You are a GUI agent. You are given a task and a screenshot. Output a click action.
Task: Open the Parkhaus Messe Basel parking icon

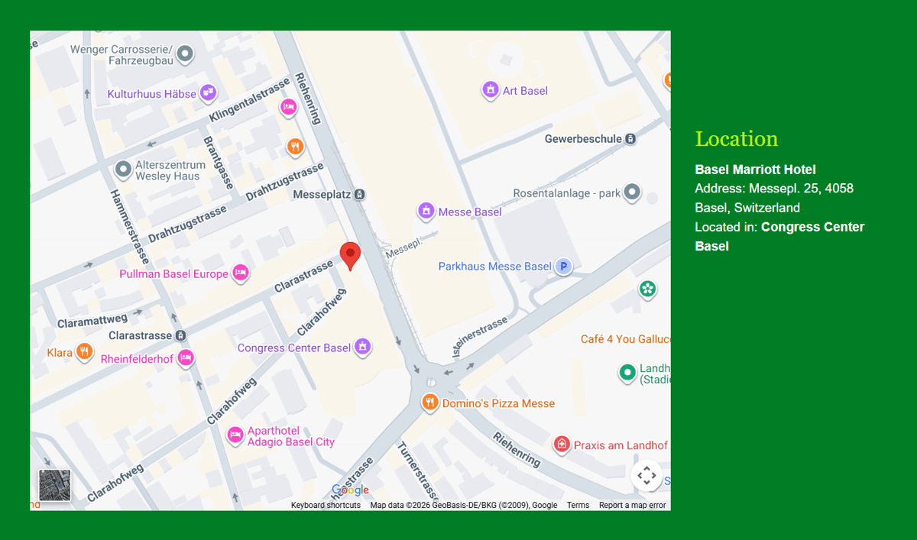click(x=564, y=267)
